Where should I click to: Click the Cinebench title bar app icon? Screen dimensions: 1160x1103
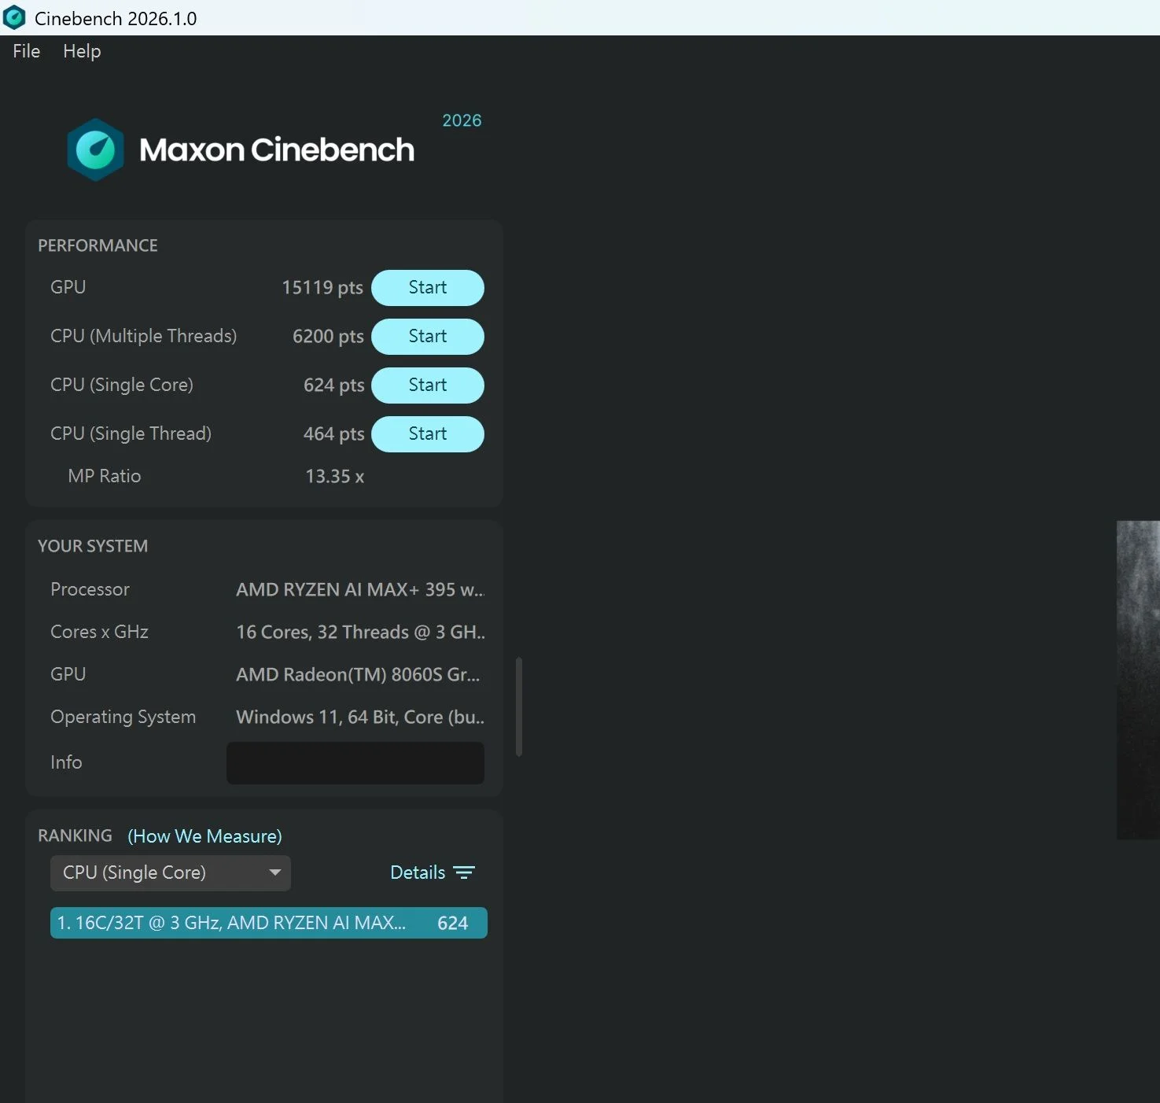tap(15, 17)
